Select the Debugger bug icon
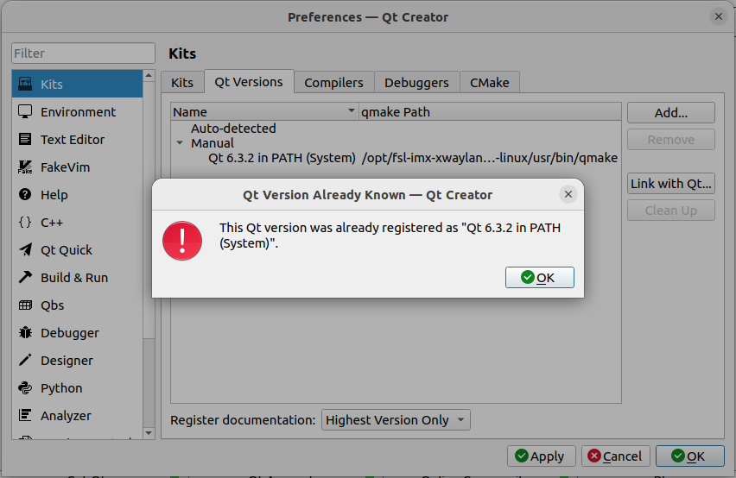The height and width of the screenshot is (478, 736). 25,333
